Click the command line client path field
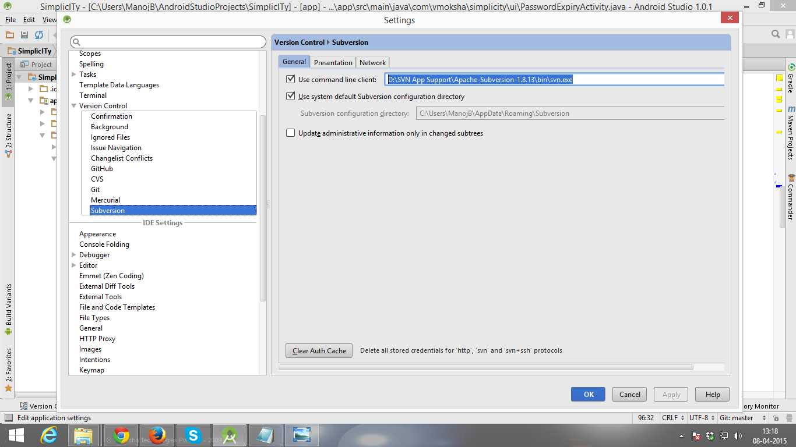The width and height of the screenshot is (796, 447). [x=554, y=79]
